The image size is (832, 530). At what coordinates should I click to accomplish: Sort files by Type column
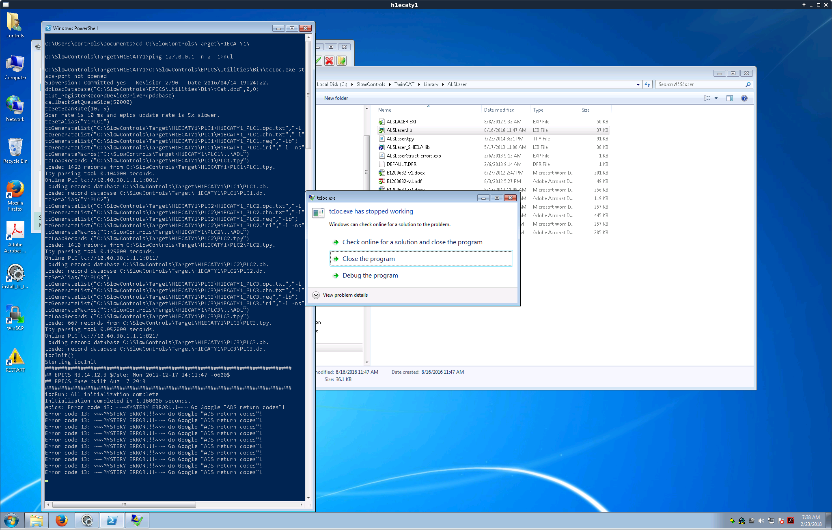pos(554,110)
